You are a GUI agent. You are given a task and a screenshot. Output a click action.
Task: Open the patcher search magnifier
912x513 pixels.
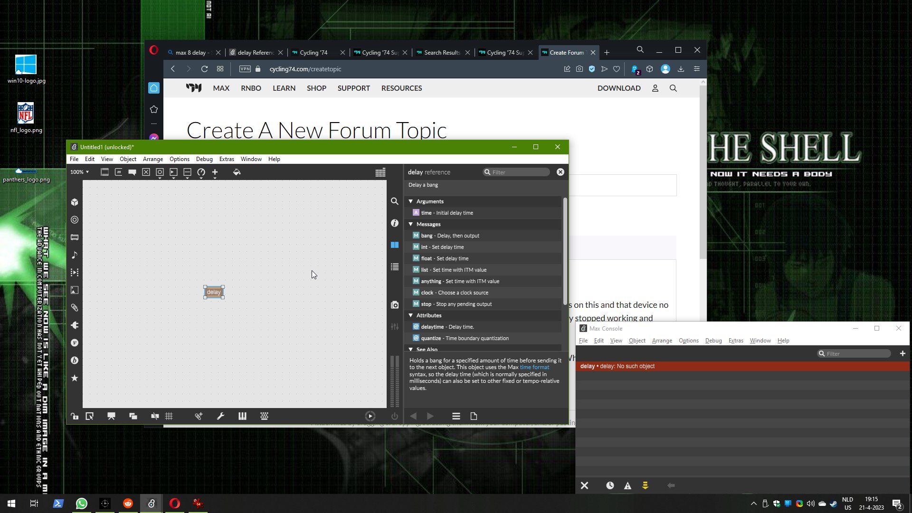coord(394,201)
